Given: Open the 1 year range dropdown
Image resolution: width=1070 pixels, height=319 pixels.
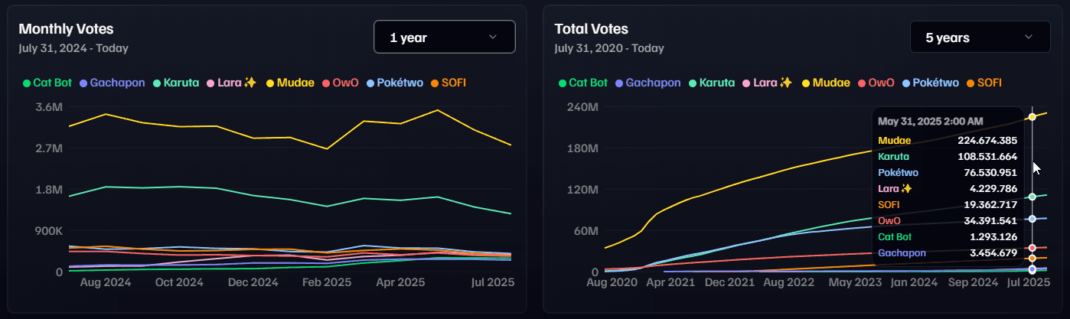Looking at the screenshot, I should pyautogui.click(x=444, y=37).
